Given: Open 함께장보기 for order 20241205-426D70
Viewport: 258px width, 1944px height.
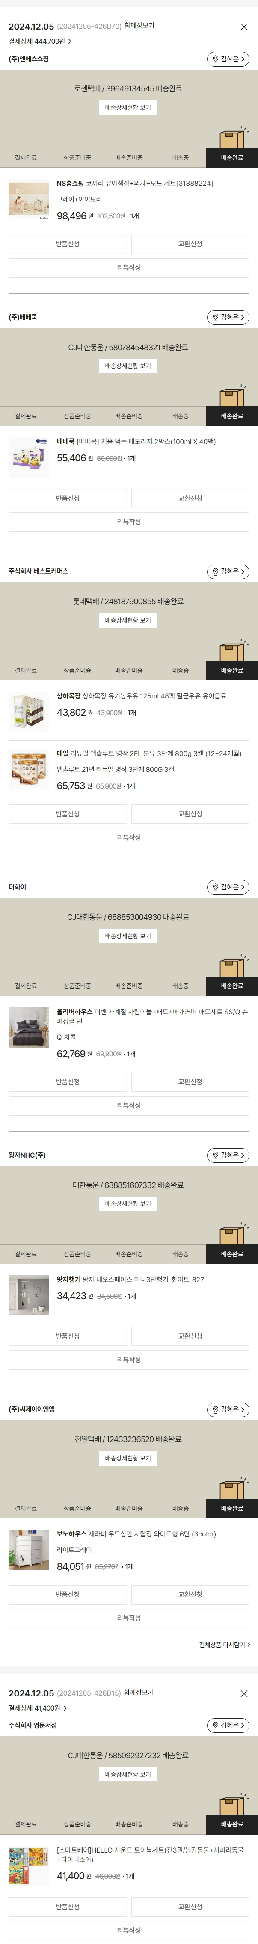Looking at the screenshot, I should 139,26.
